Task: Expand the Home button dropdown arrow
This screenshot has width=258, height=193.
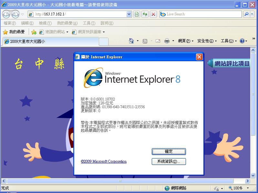Action: point(138,41)
